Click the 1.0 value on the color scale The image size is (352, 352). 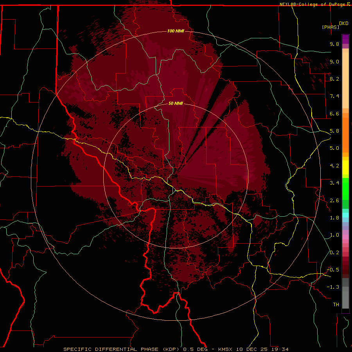[334, 235]
